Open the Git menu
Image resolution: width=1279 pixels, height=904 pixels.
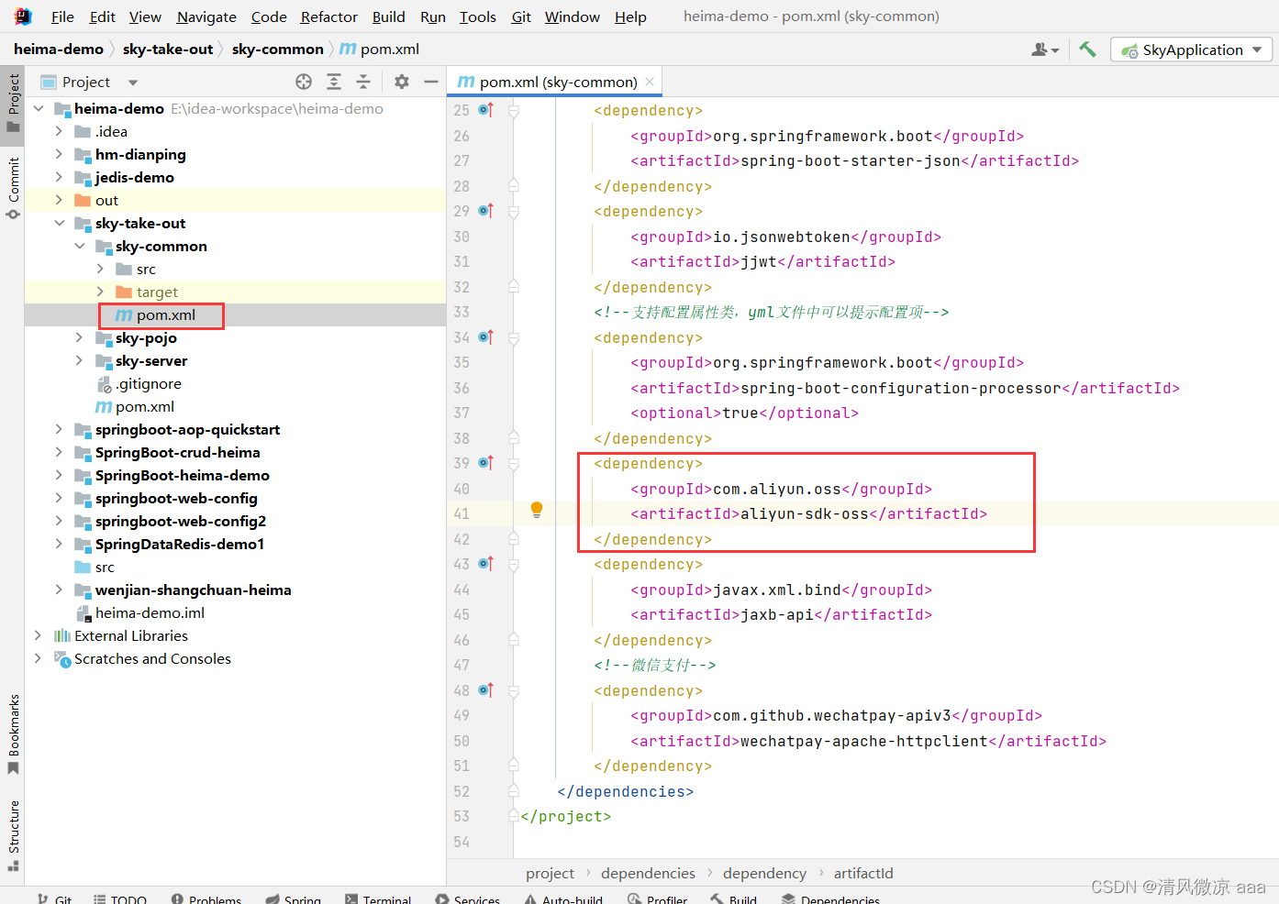[x=521, y=17]
